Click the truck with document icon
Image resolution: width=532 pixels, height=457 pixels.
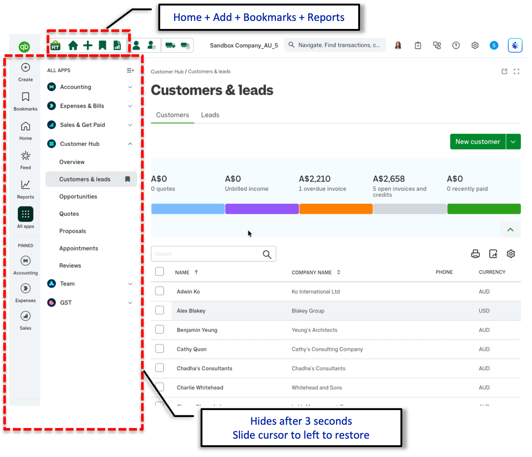click(x=185, y=45)
